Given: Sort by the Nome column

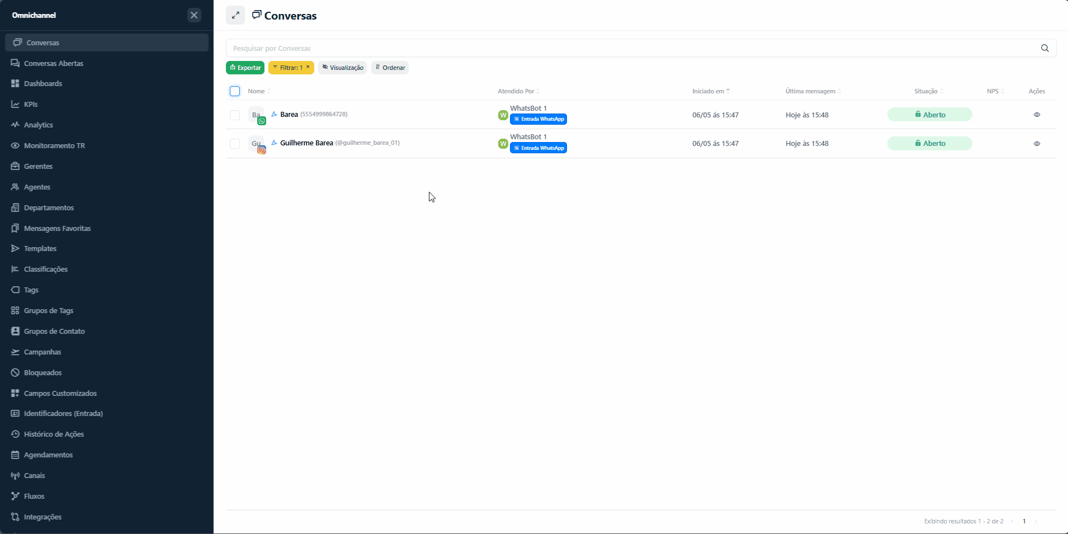Looking at the screenshot, I should point(259,91).
